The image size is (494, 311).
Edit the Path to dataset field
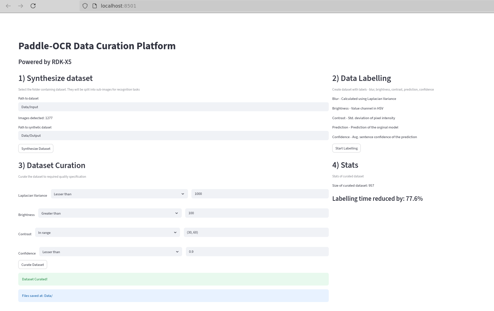(174, 107)
